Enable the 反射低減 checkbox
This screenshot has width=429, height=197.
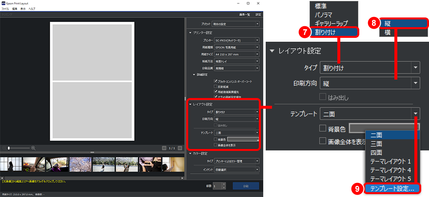point(215,86)
